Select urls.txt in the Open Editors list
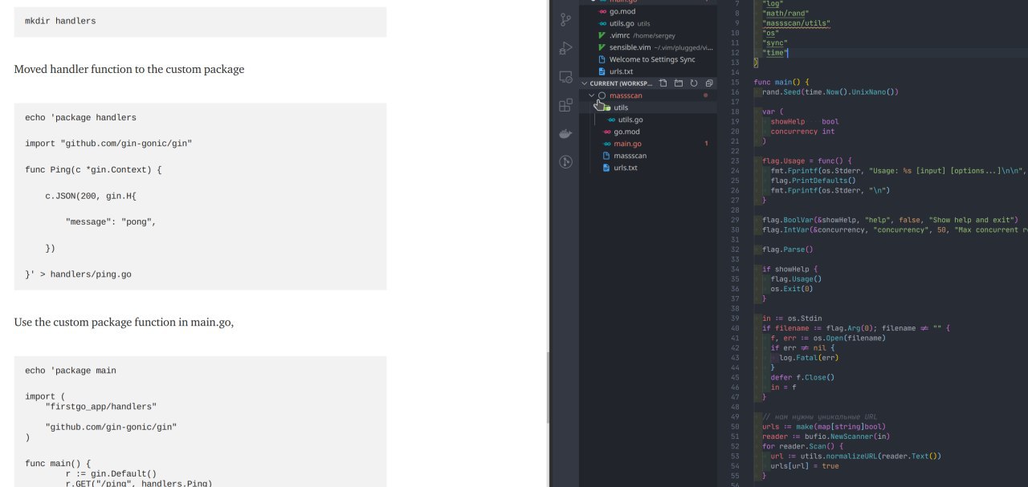The height and width of the screenshot is (487, 1028). click(x=648, y=71)
